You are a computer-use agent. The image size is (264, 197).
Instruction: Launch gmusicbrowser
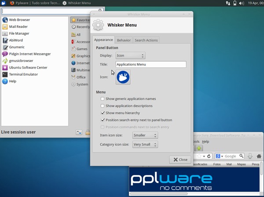[x=35, y=61]
